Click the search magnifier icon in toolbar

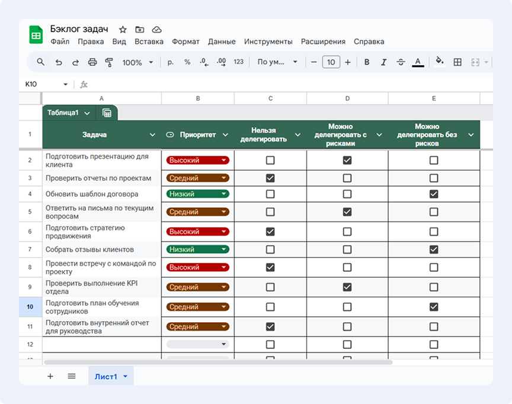[x=41, y=62]
